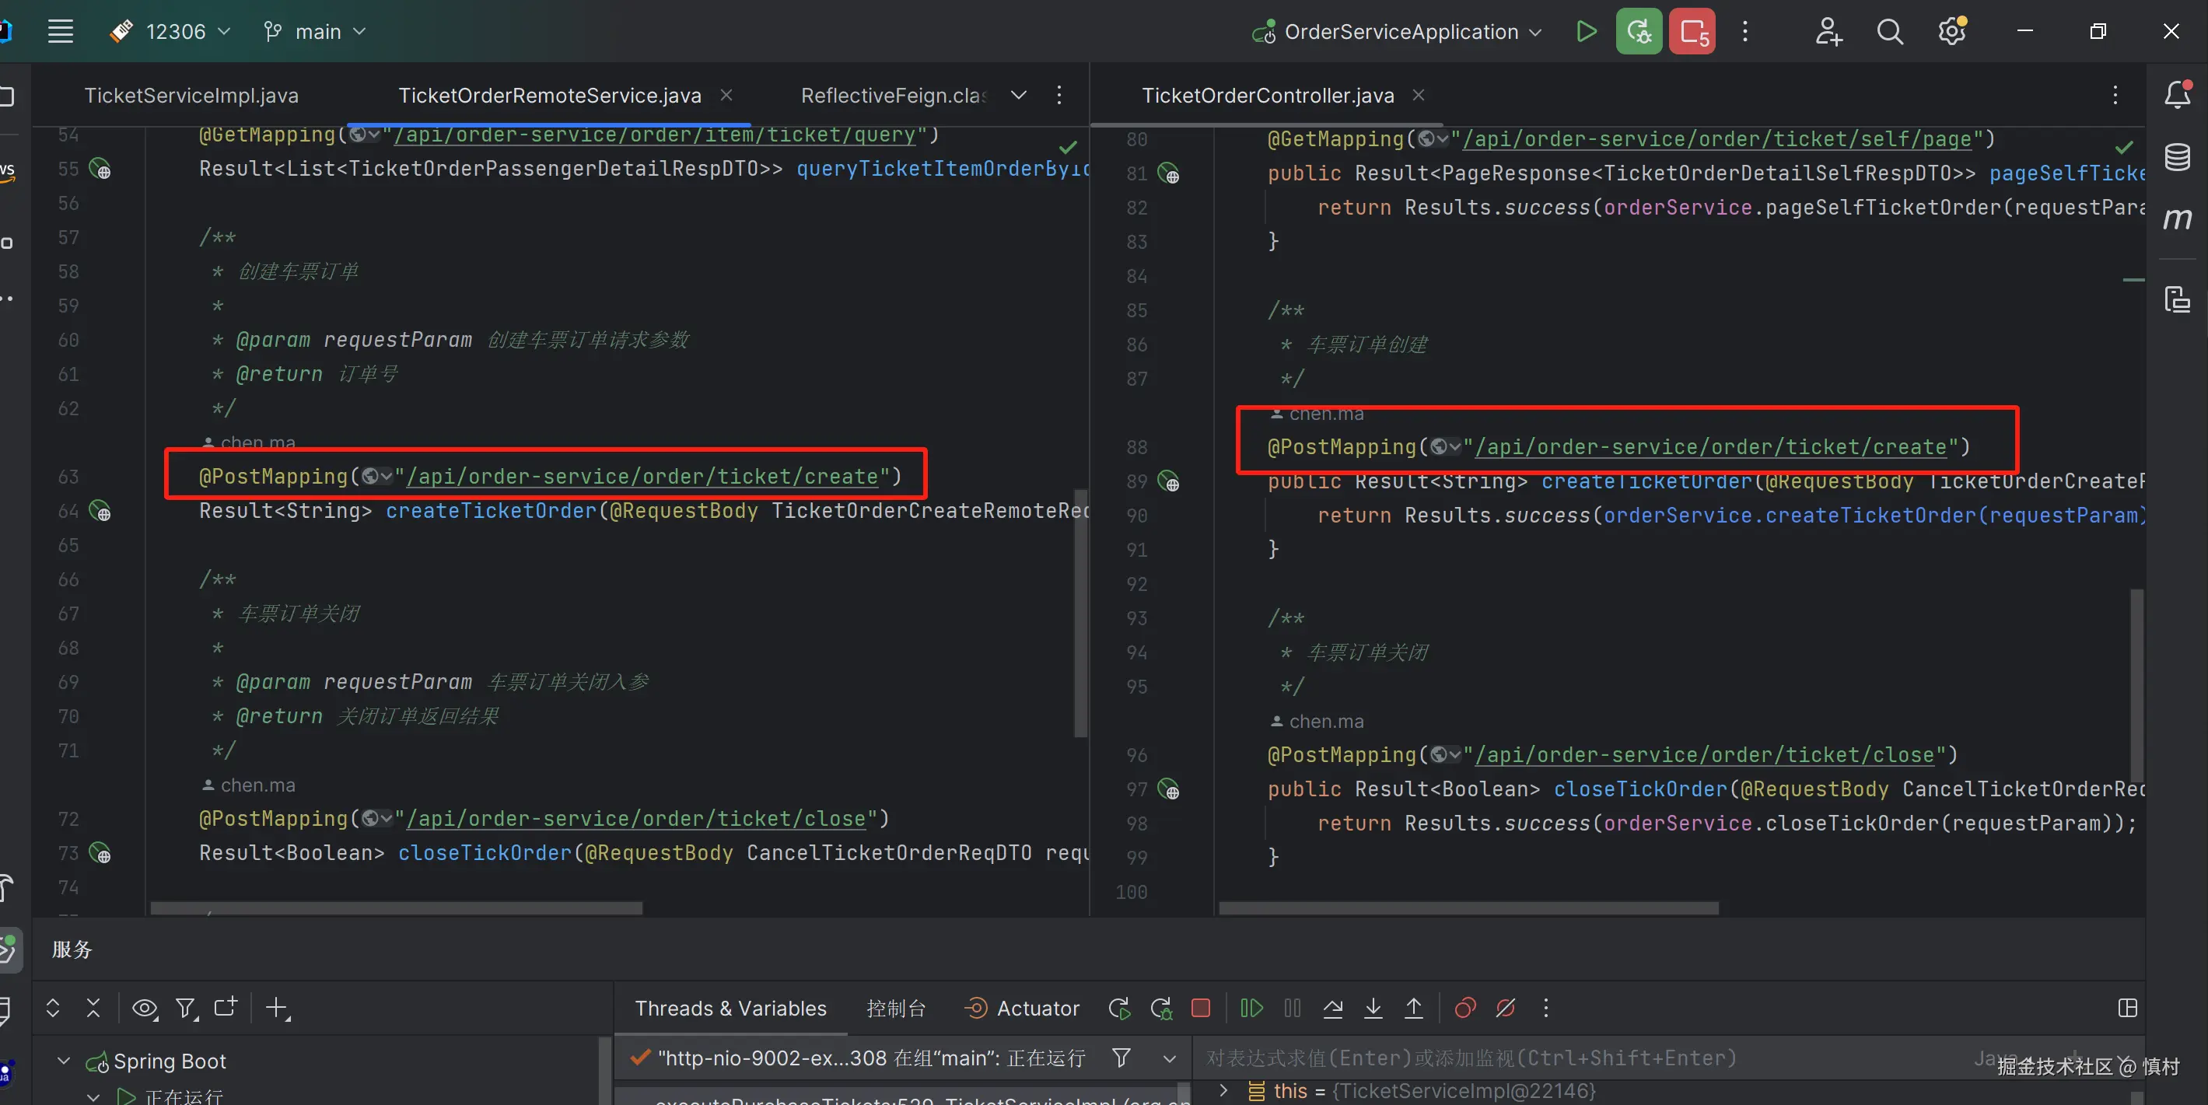This screenshot has height=1105, width=2208.
Task: Collapse the Spring Boot tree node
Action: point(64,1061)
